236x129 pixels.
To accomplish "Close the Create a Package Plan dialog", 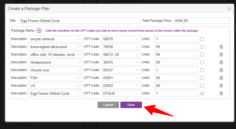I will pyautogui.click(x=229, y=9).
